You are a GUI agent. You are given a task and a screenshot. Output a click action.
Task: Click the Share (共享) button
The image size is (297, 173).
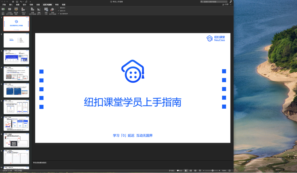[x=225, y=5]
